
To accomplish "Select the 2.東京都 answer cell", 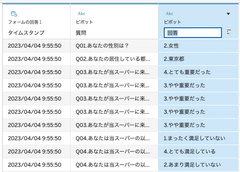I will coord(198,59).
